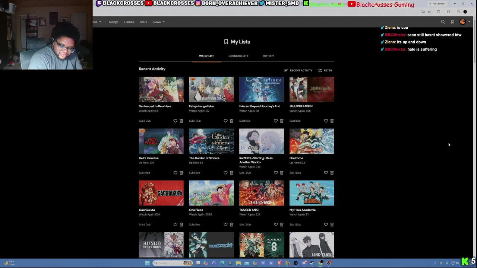Image resolution: width=477 pixels, height=268 pixels.
Task: Remove Re:ZERO with trash icon
Action: [x=282, y=173]
